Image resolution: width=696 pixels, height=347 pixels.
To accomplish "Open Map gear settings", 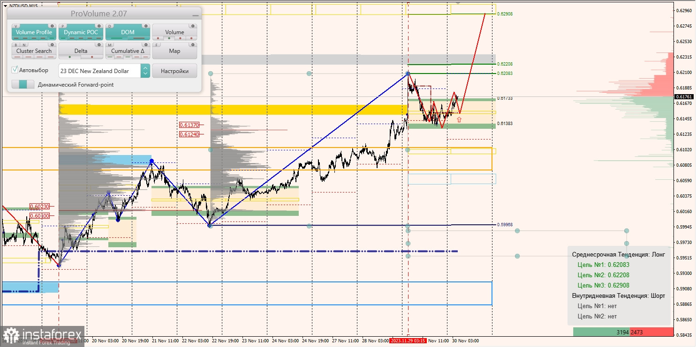I will (193, 44).
